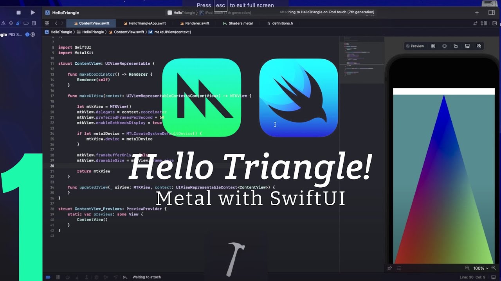Click the Preview button in canvas
Image resolution: width=501 pixels, height=281 pixels.
point(415,46)
